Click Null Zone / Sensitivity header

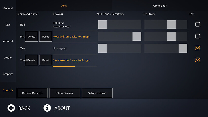click(110, 14)
